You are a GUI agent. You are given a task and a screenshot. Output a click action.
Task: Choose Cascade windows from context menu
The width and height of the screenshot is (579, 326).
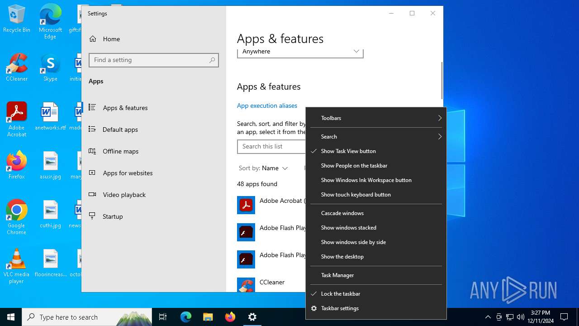point(376,213)
